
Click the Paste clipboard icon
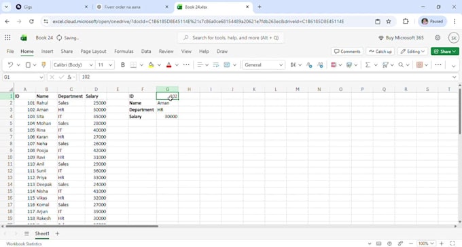28,64
